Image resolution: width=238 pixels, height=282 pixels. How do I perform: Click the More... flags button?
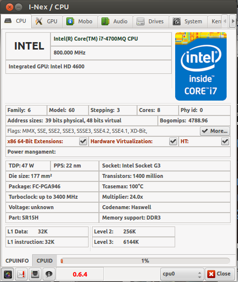[x=215, y=131]
